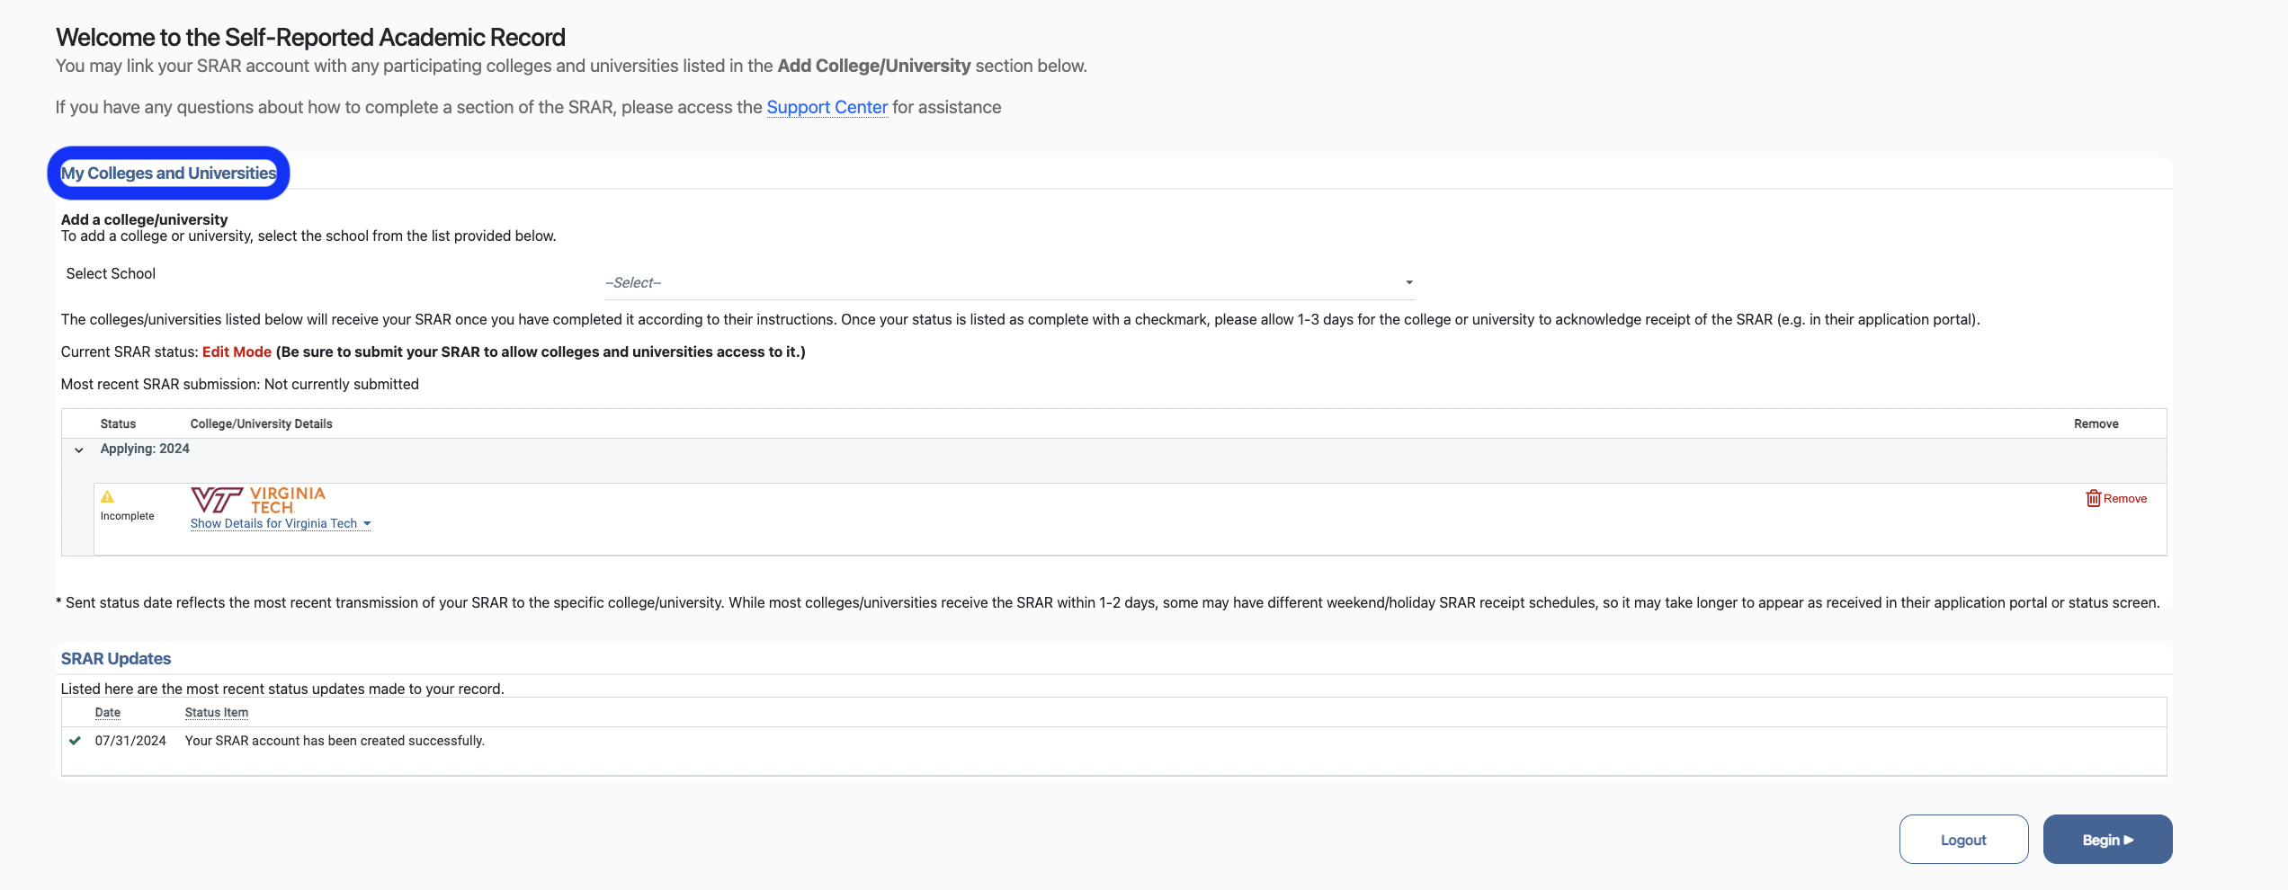The width and height of the screenshot is (2288, 890).
Task: Click the College/University Details column header
Action: pos(261,423)
